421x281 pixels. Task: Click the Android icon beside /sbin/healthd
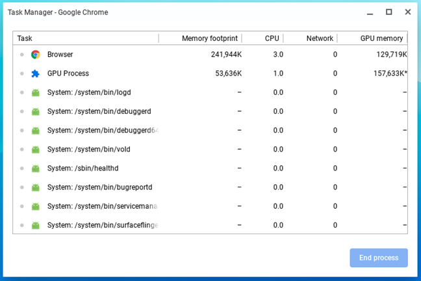click(x=36, y=168)
